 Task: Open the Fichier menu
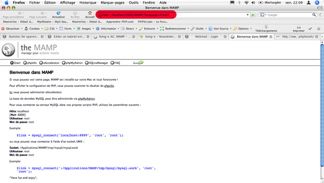tap(34, 2)
